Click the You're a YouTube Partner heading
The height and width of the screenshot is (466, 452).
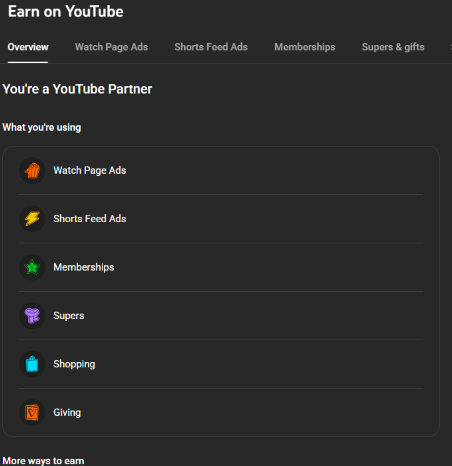coord(77,89)
